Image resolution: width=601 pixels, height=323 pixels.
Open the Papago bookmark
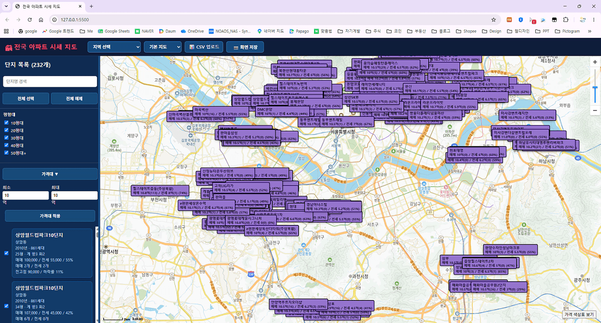(x=299, y=31)
